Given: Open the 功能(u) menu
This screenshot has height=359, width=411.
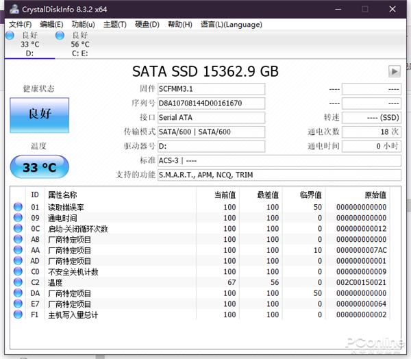Looking at the screenshot, I should coord(83,25).
